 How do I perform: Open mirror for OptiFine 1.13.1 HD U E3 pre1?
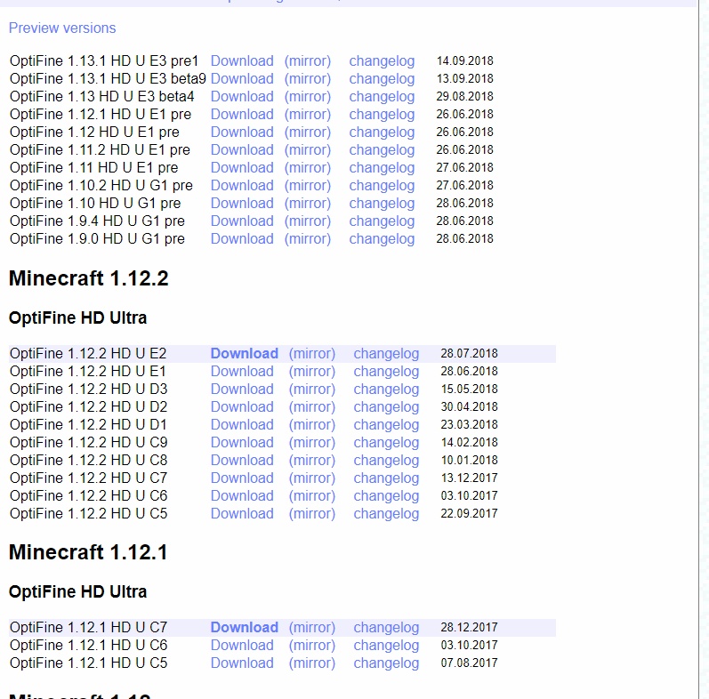click(x=308, y=60)
